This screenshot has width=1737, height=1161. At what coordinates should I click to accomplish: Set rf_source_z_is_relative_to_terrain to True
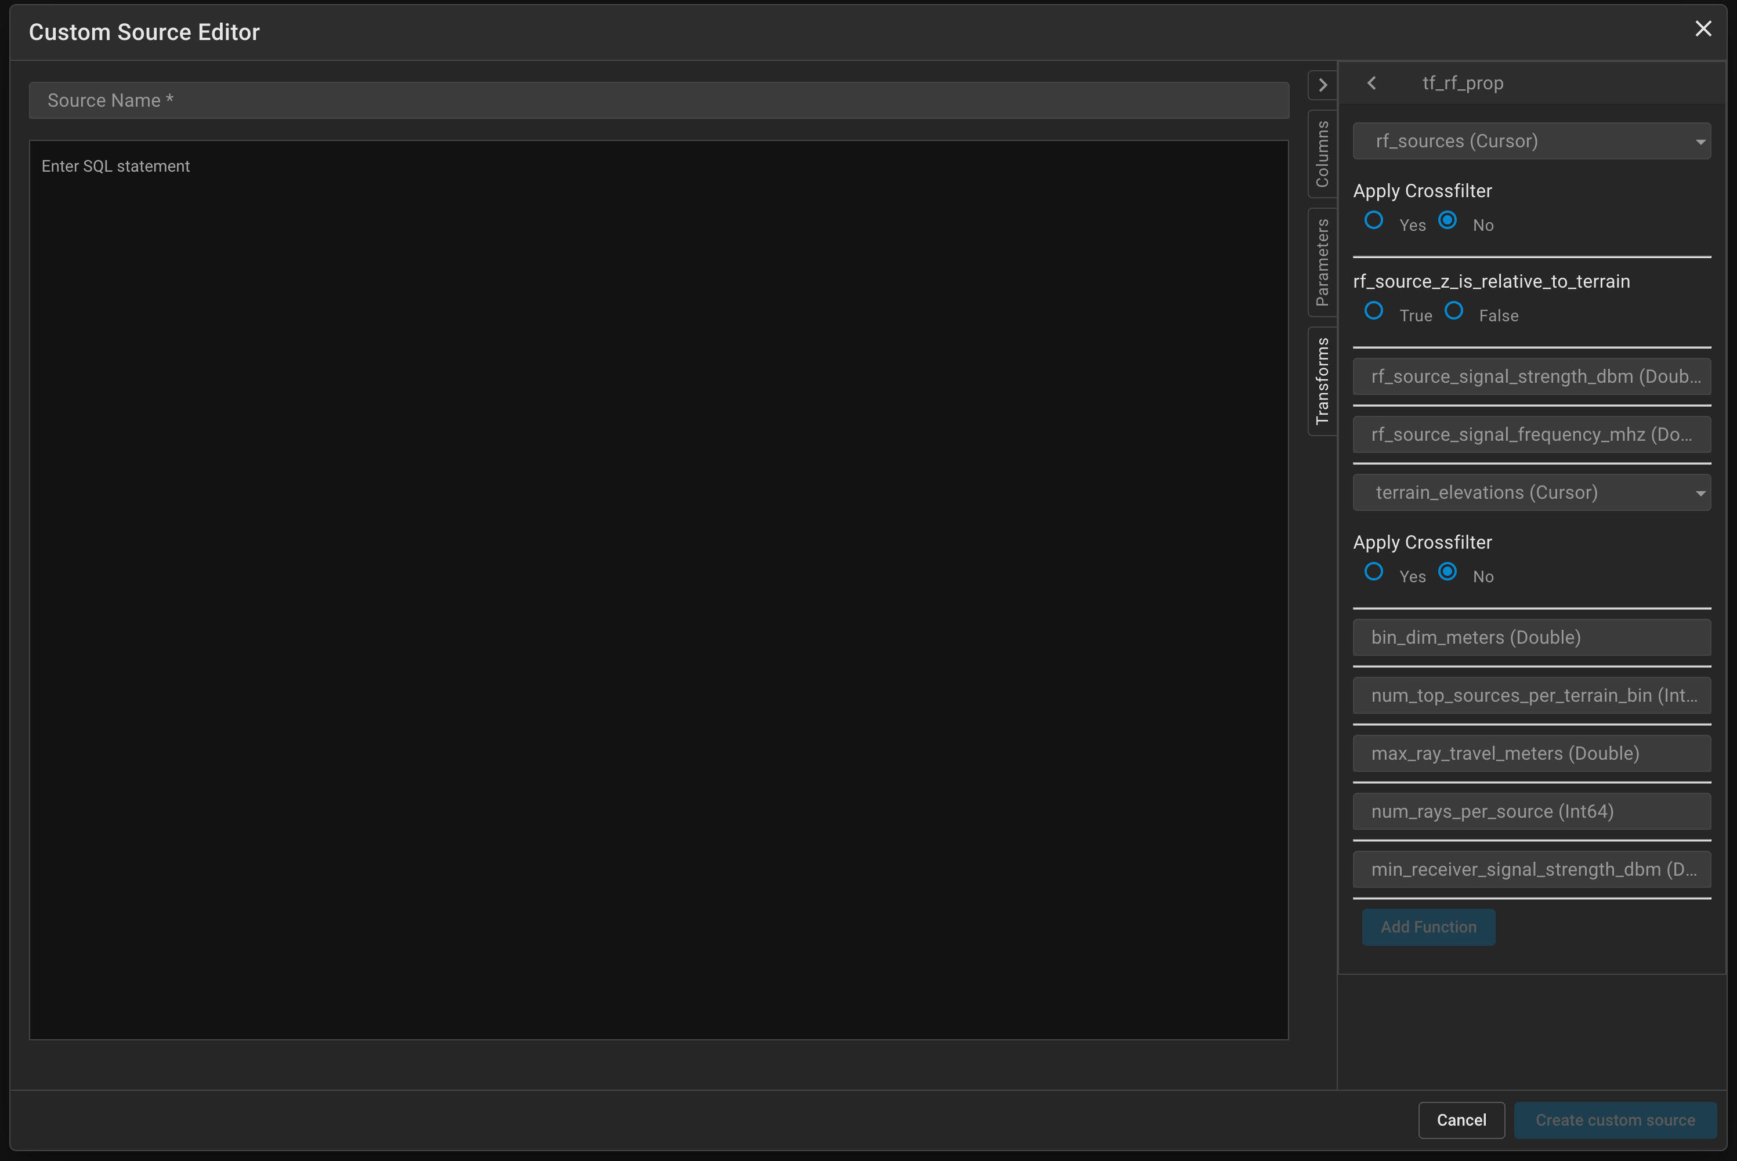1374,311
